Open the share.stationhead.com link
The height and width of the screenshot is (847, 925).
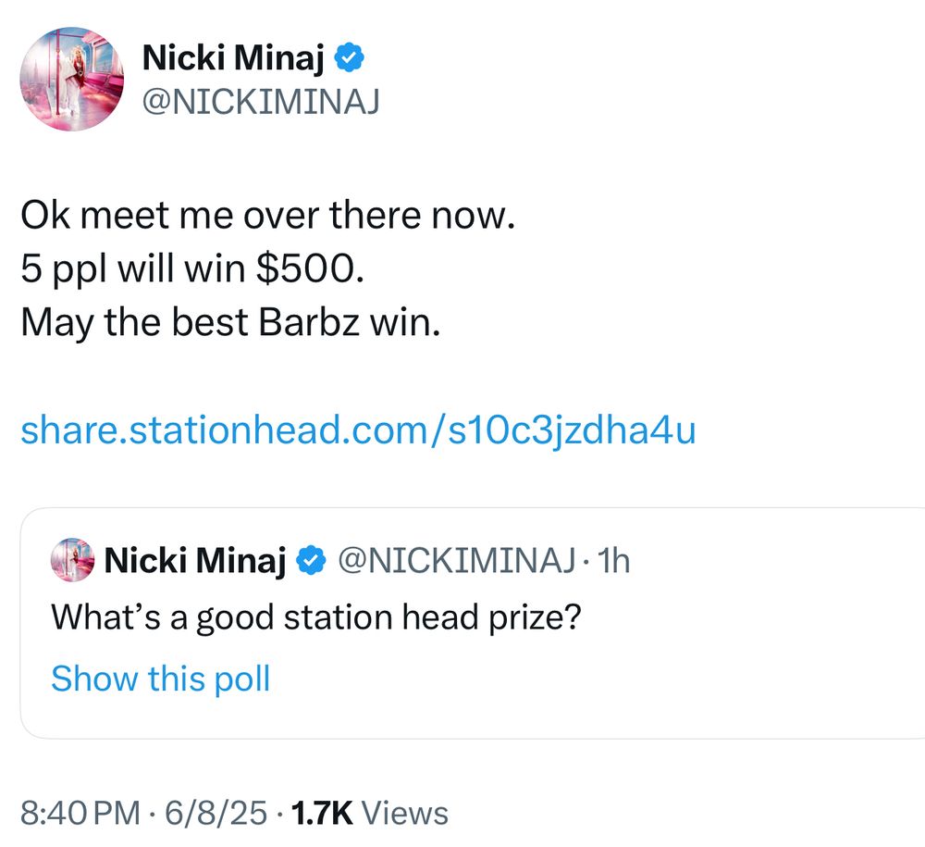coord(358,430)
